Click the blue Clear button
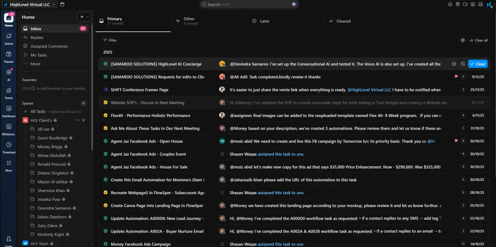 (x=478, y=64)
